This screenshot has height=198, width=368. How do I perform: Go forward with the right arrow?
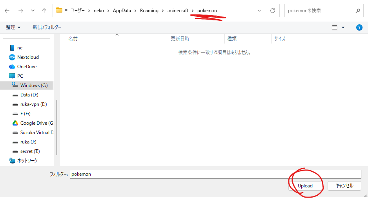click(x=21, y=11)
